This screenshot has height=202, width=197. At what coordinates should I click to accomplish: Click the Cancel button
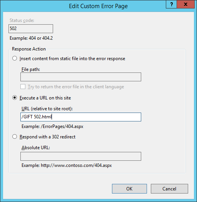pos(169,189)
